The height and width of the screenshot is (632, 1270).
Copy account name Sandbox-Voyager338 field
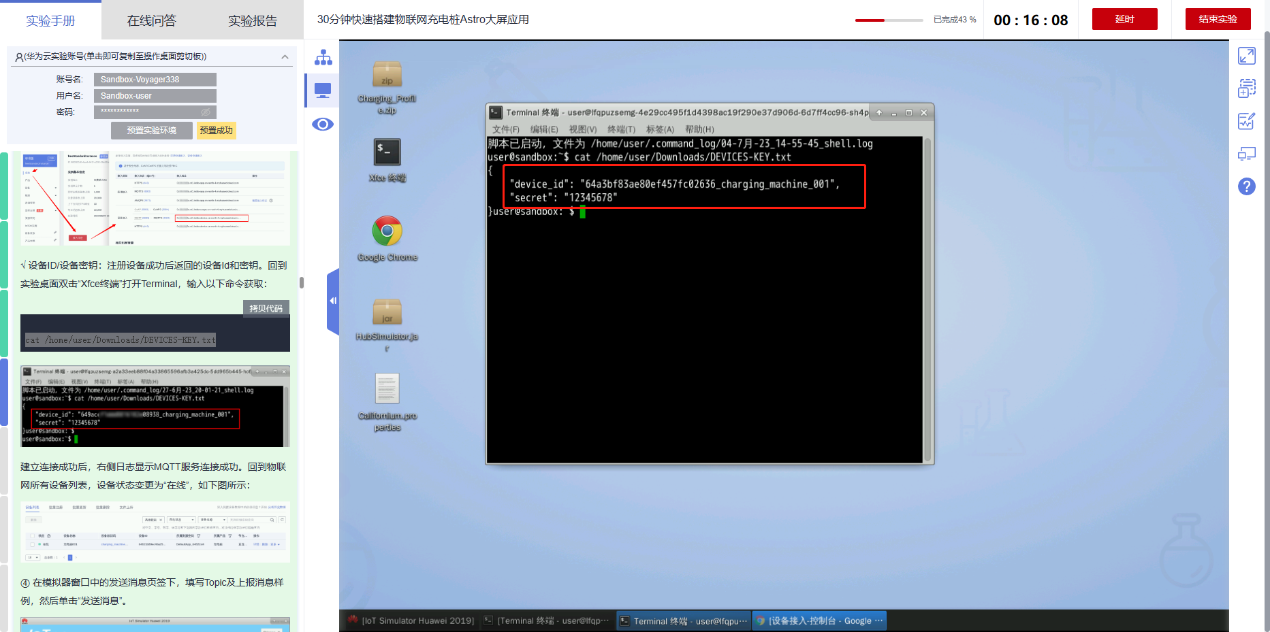(155, 80)
